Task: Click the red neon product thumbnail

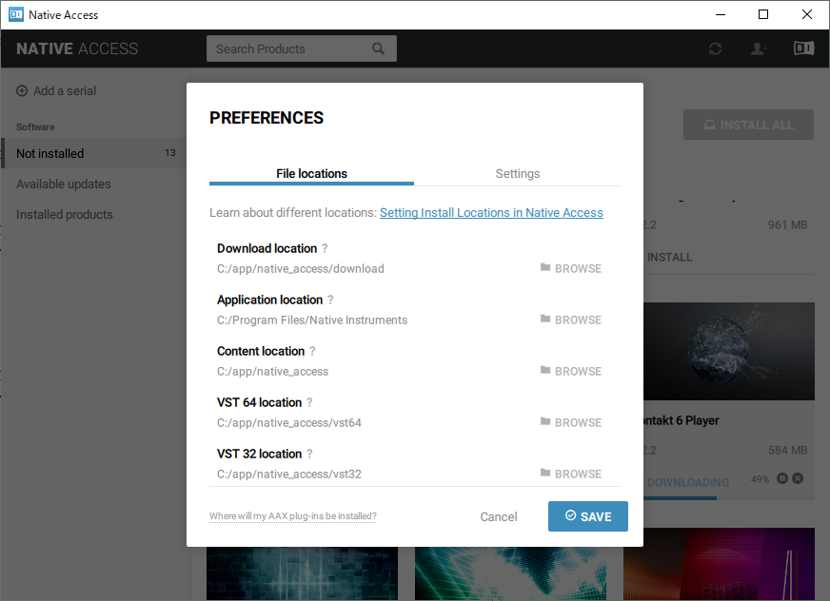Action: (x=719, y=564)
